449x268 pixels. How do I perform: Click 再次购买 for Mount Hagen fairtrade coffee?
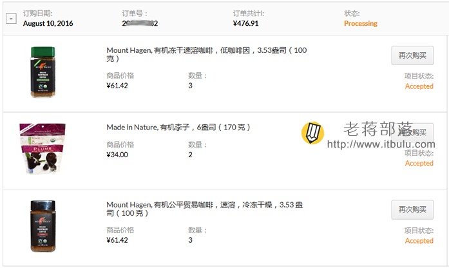click(x=412, y=209)
